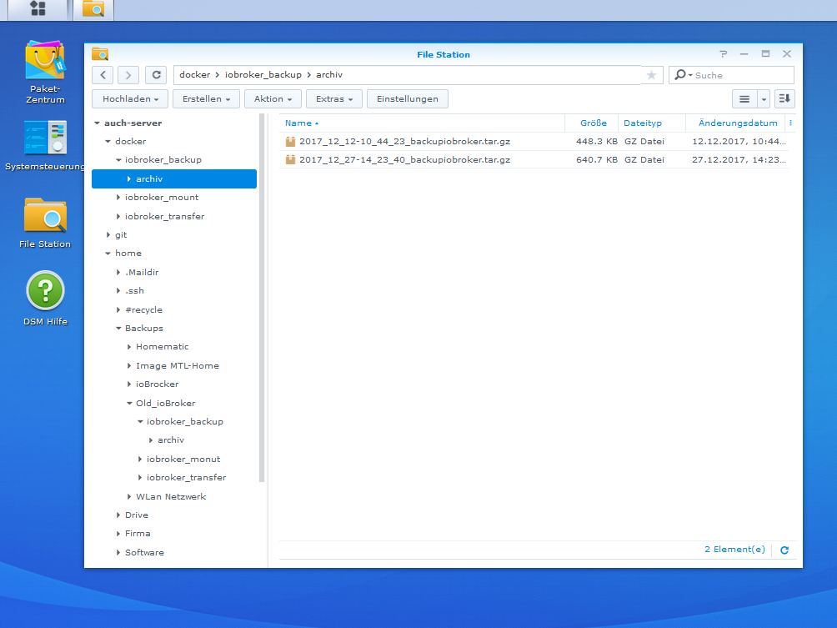This screenshot has height=628, width=837.
Task: Collapse the Backups folder in tree
Action: (x=118, y=329)
